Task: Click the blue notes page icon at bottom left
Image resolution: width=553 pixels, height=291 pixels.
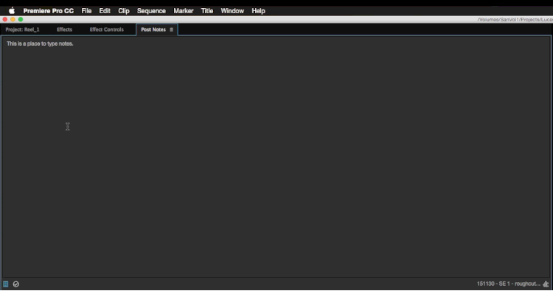Action: click(6, 284)
